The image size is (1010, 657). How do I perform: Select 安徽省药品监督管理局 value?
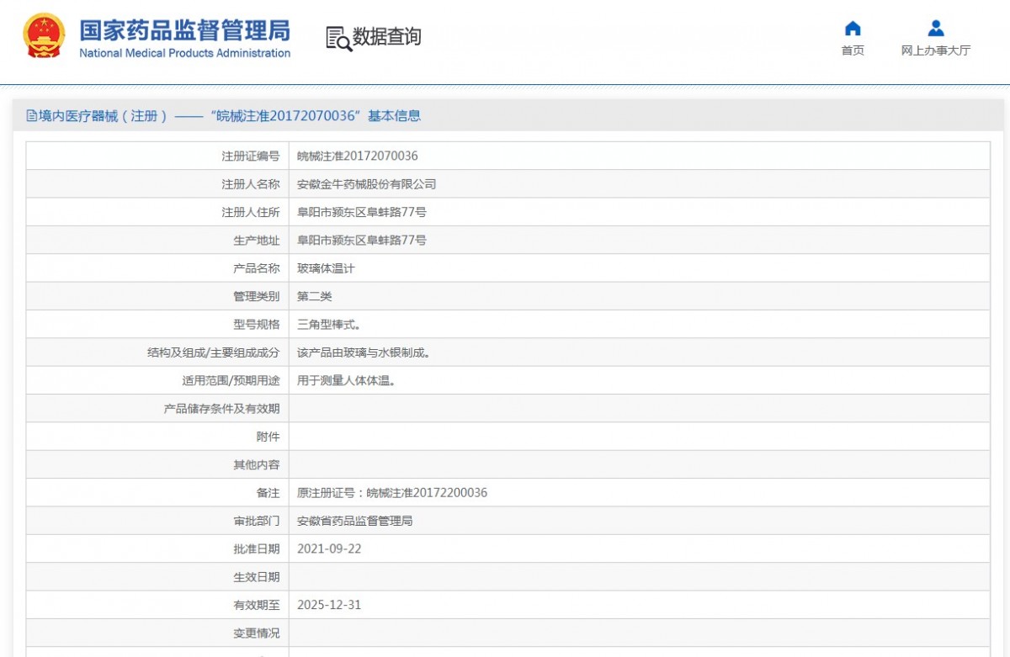coord(355,521)
